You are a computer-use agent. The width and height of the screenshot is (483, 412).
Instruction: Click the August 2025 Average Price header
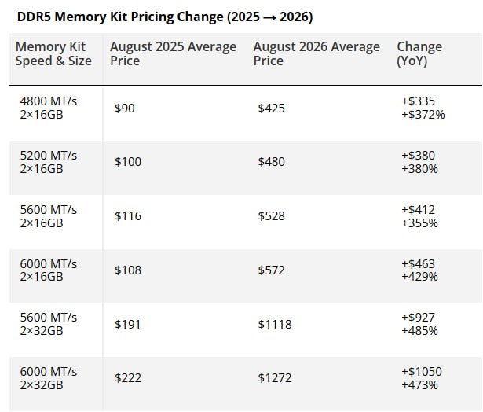tap(173, 53)
